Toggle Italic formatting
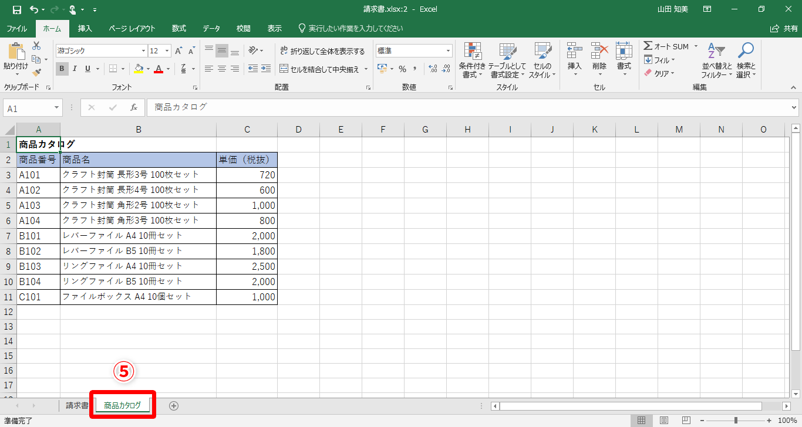This screenshot has width=802, height=427. pos(75,69)
